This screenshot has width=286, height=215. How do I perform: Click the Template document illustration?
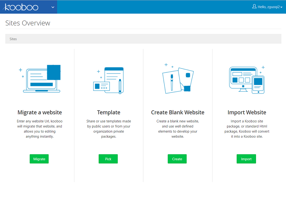pyautogui.click(x=109, y=80)
